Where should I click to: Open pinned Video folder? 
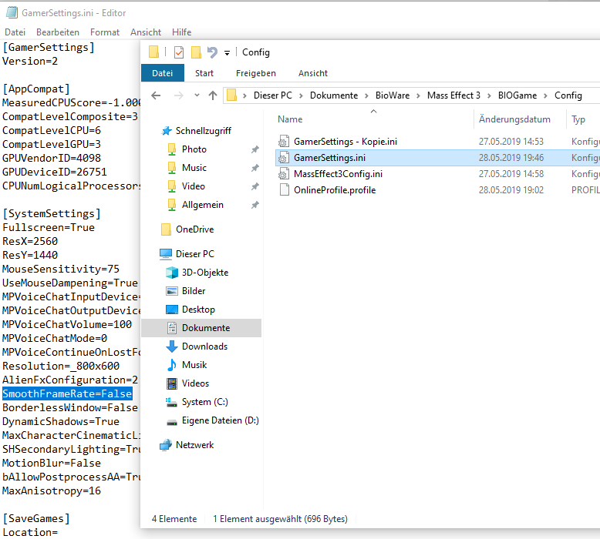(x=194, y=186)
